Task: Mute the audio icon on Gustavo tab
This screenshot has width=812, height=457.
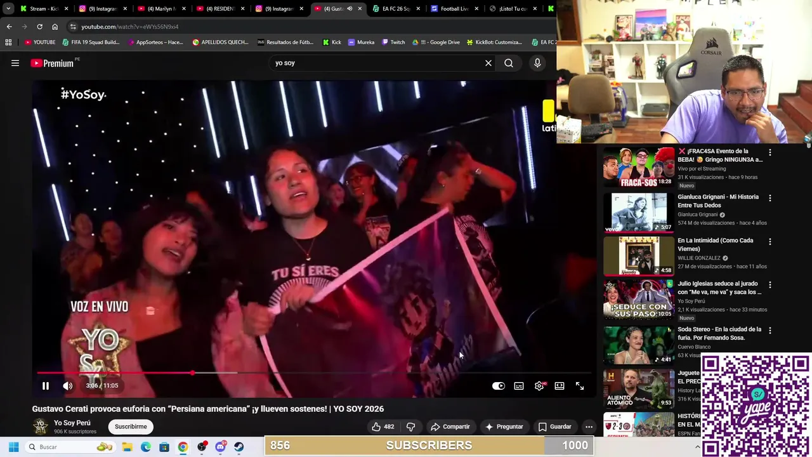Action: [x=349, y=9]
